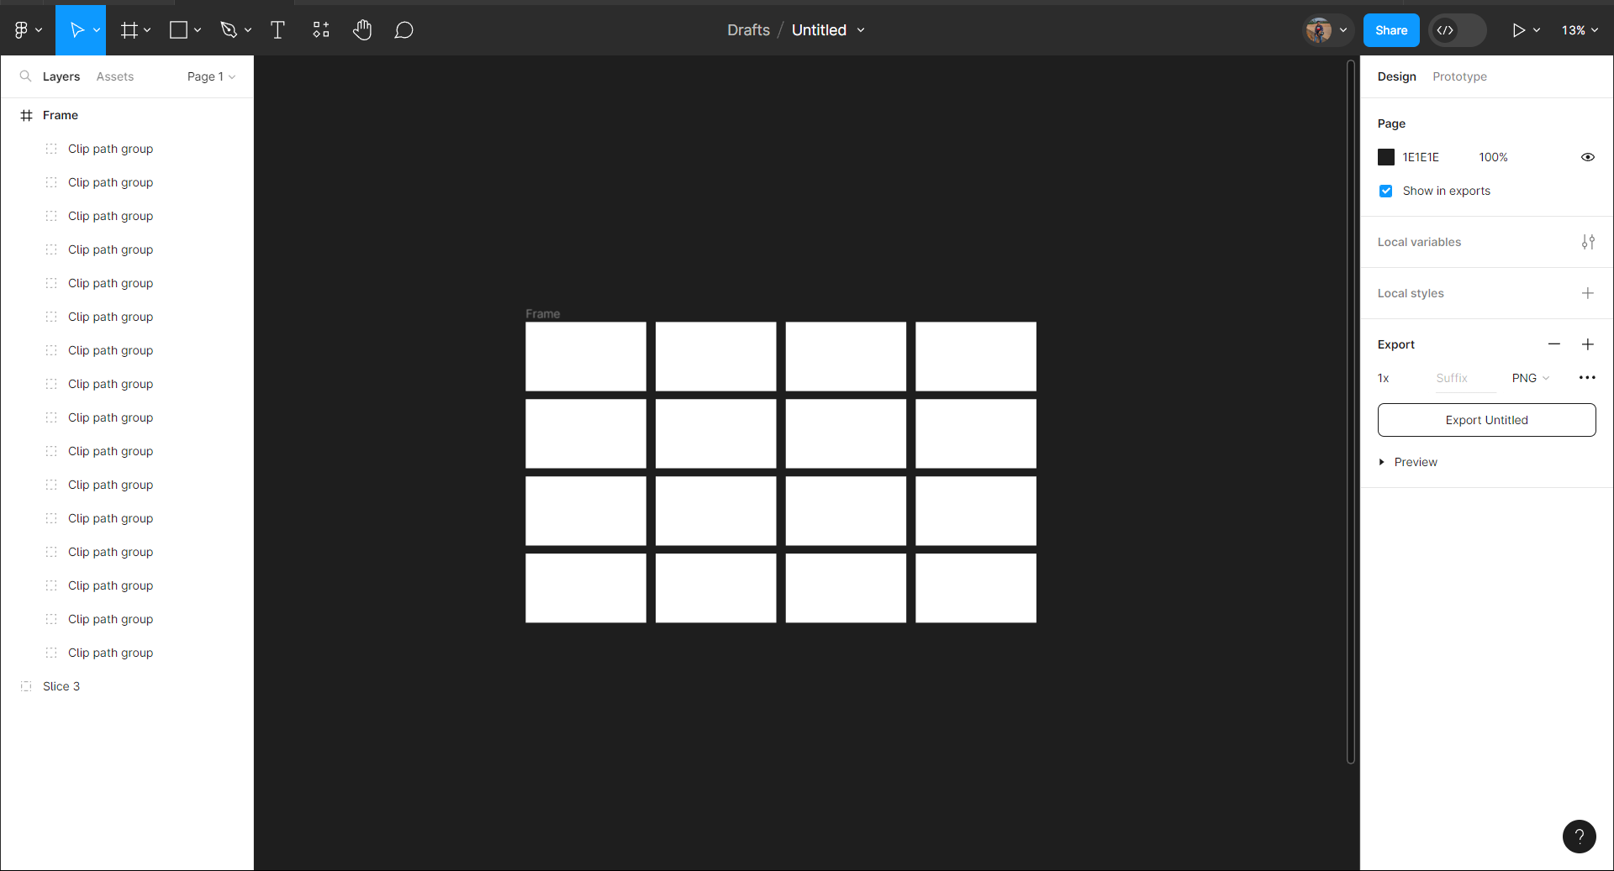Select the Pen tool
Screen dimensions: 1614x871
pos(229,30)
